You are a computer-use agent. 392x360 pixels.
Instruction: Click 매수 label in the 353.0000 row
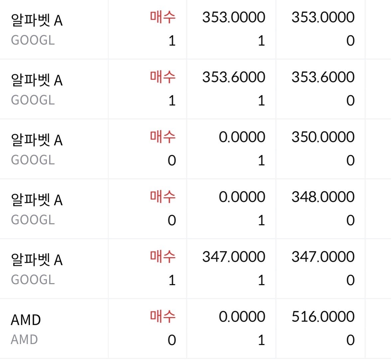pyautogui.click(x=163, y=17)
